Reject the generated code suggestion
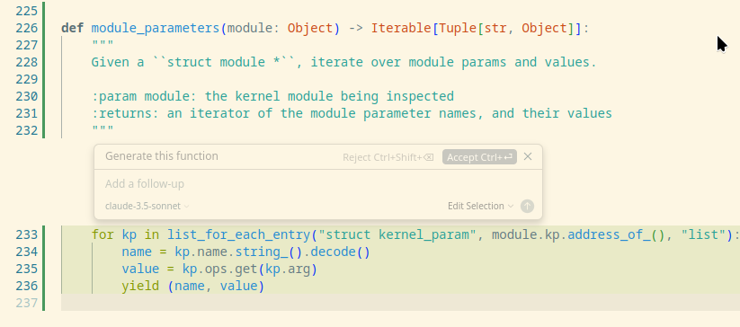This screenshot has height=327, width=740. tap(388, 157)
